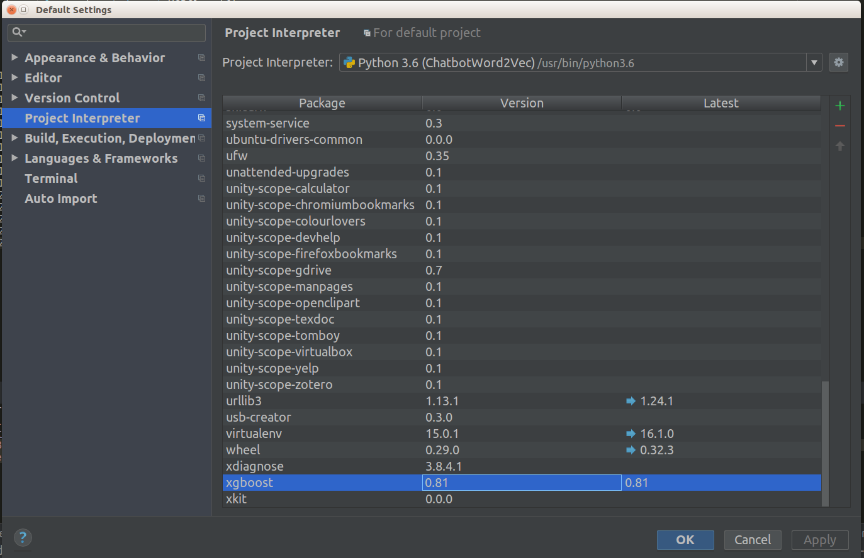Click the project-level icon beside Project Interpreter
This screenshot has width=864, height=558.
pyautogui.click(x=201, y=118)
